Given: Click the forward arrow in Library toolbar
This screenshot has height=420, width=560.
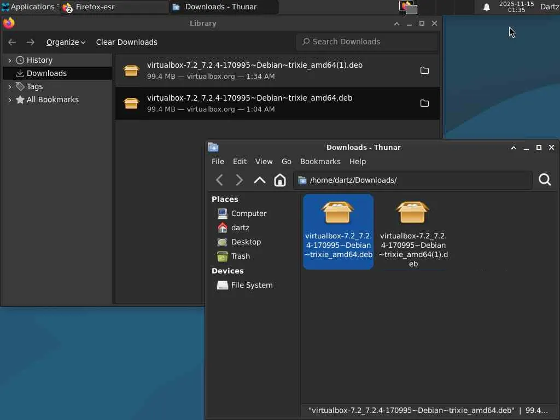Looking at the screenshot, I should tap(31, 42).
